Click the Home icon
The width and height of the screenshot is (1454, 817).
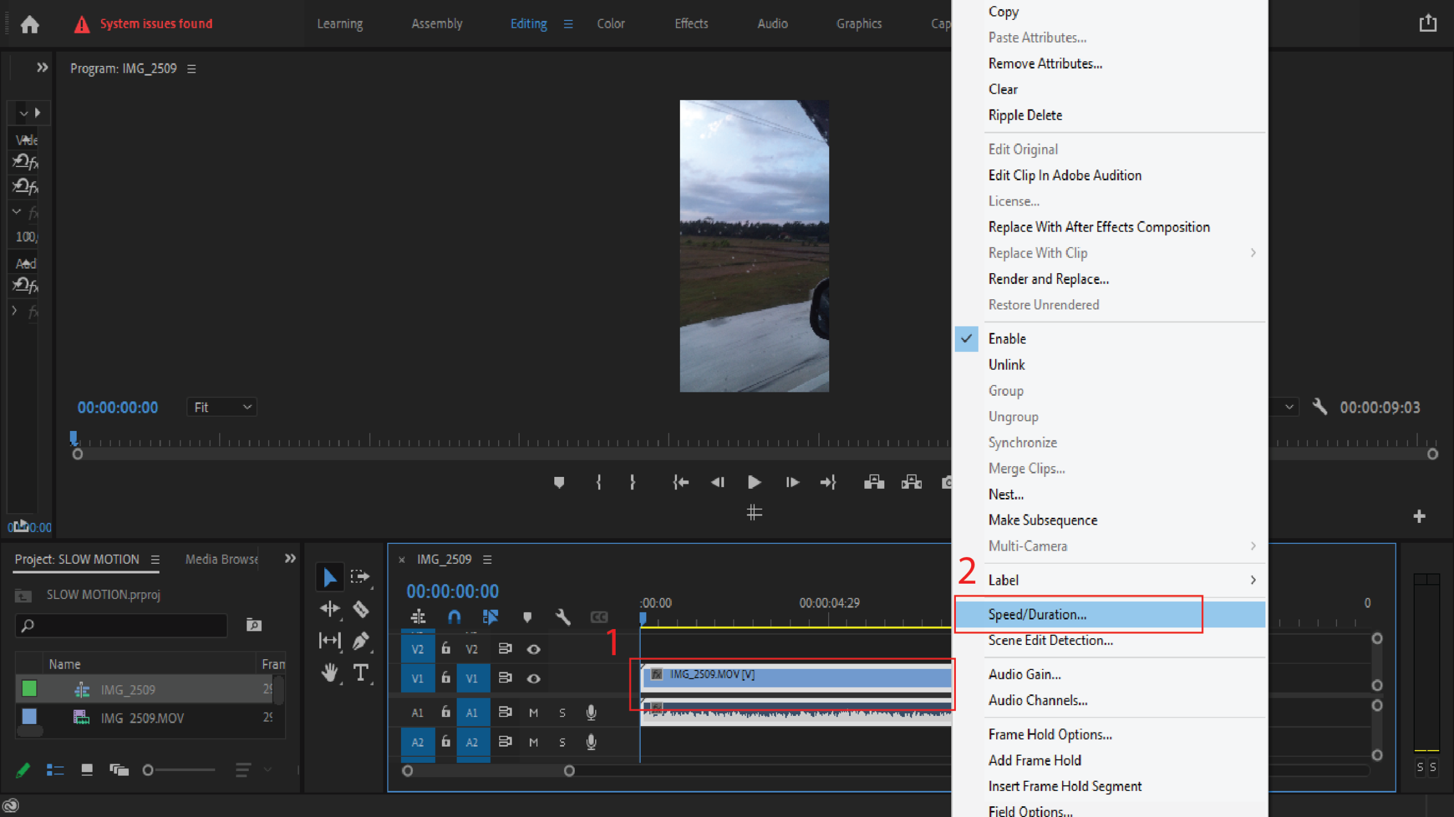click(30, 24)
